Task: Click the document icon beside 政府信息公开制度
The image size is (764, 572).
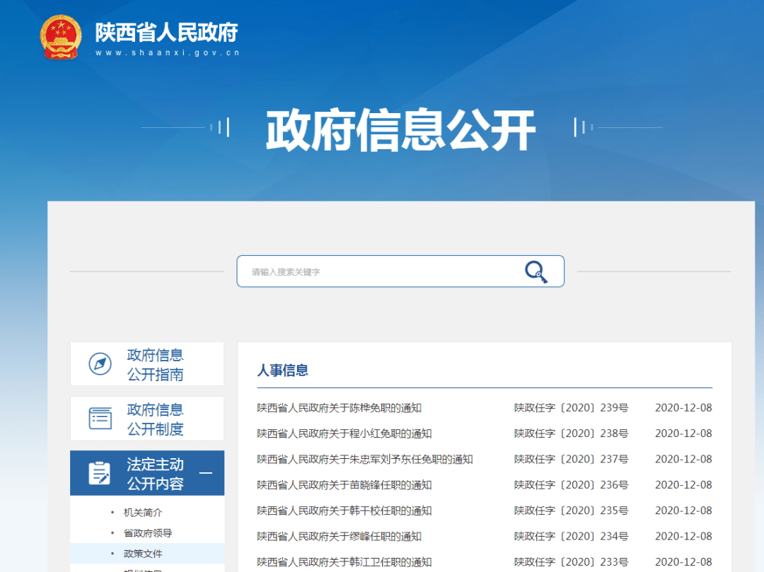Action: [x=100, y=418]
